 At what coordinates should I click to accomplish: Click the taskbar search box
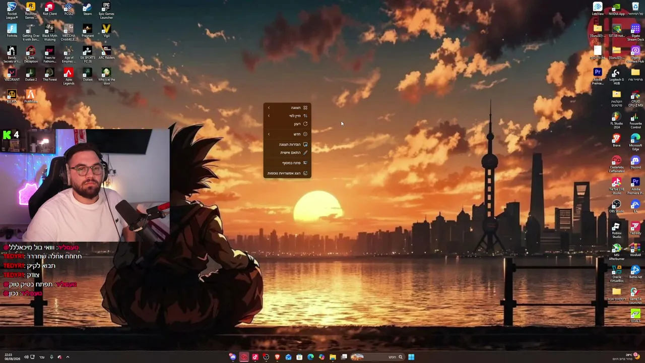pyautogui.click(x=377, y=357)
